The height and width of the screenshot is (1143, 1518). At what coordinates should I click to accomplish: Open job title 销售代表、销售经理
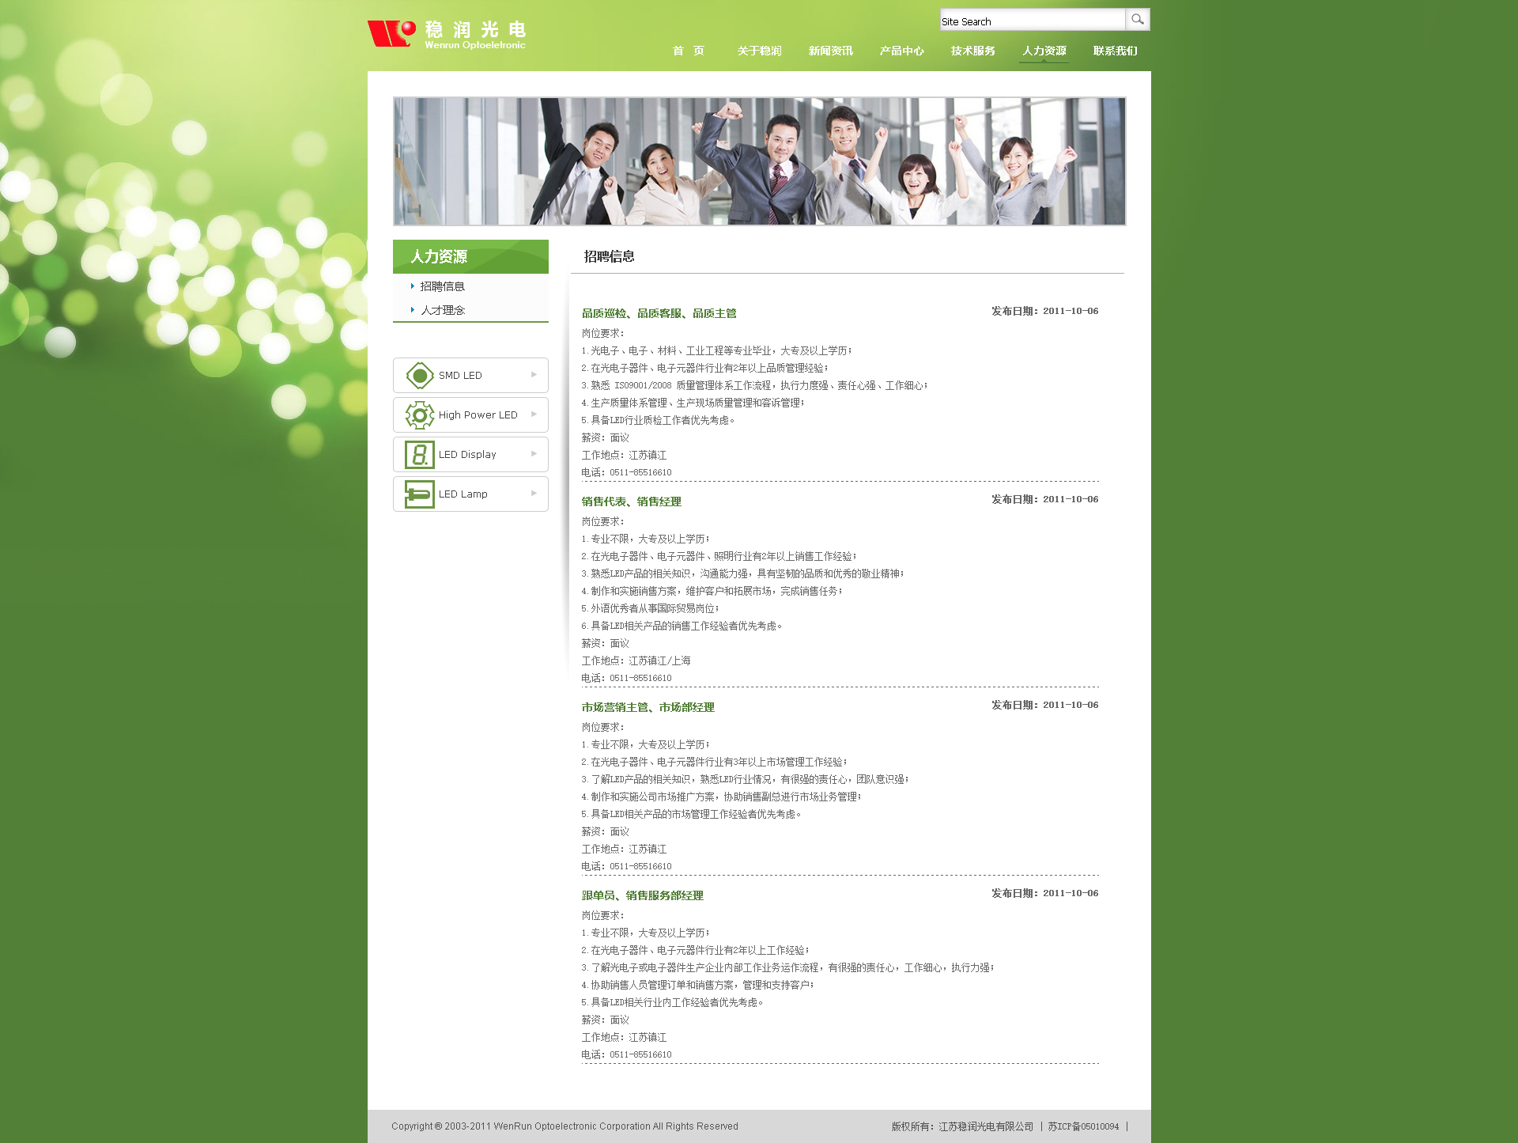[631, 501]
